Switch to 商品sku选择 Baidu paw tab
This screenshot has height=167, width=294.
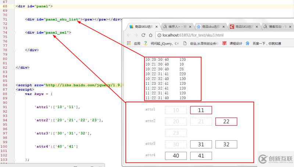[x=211, y=27]
